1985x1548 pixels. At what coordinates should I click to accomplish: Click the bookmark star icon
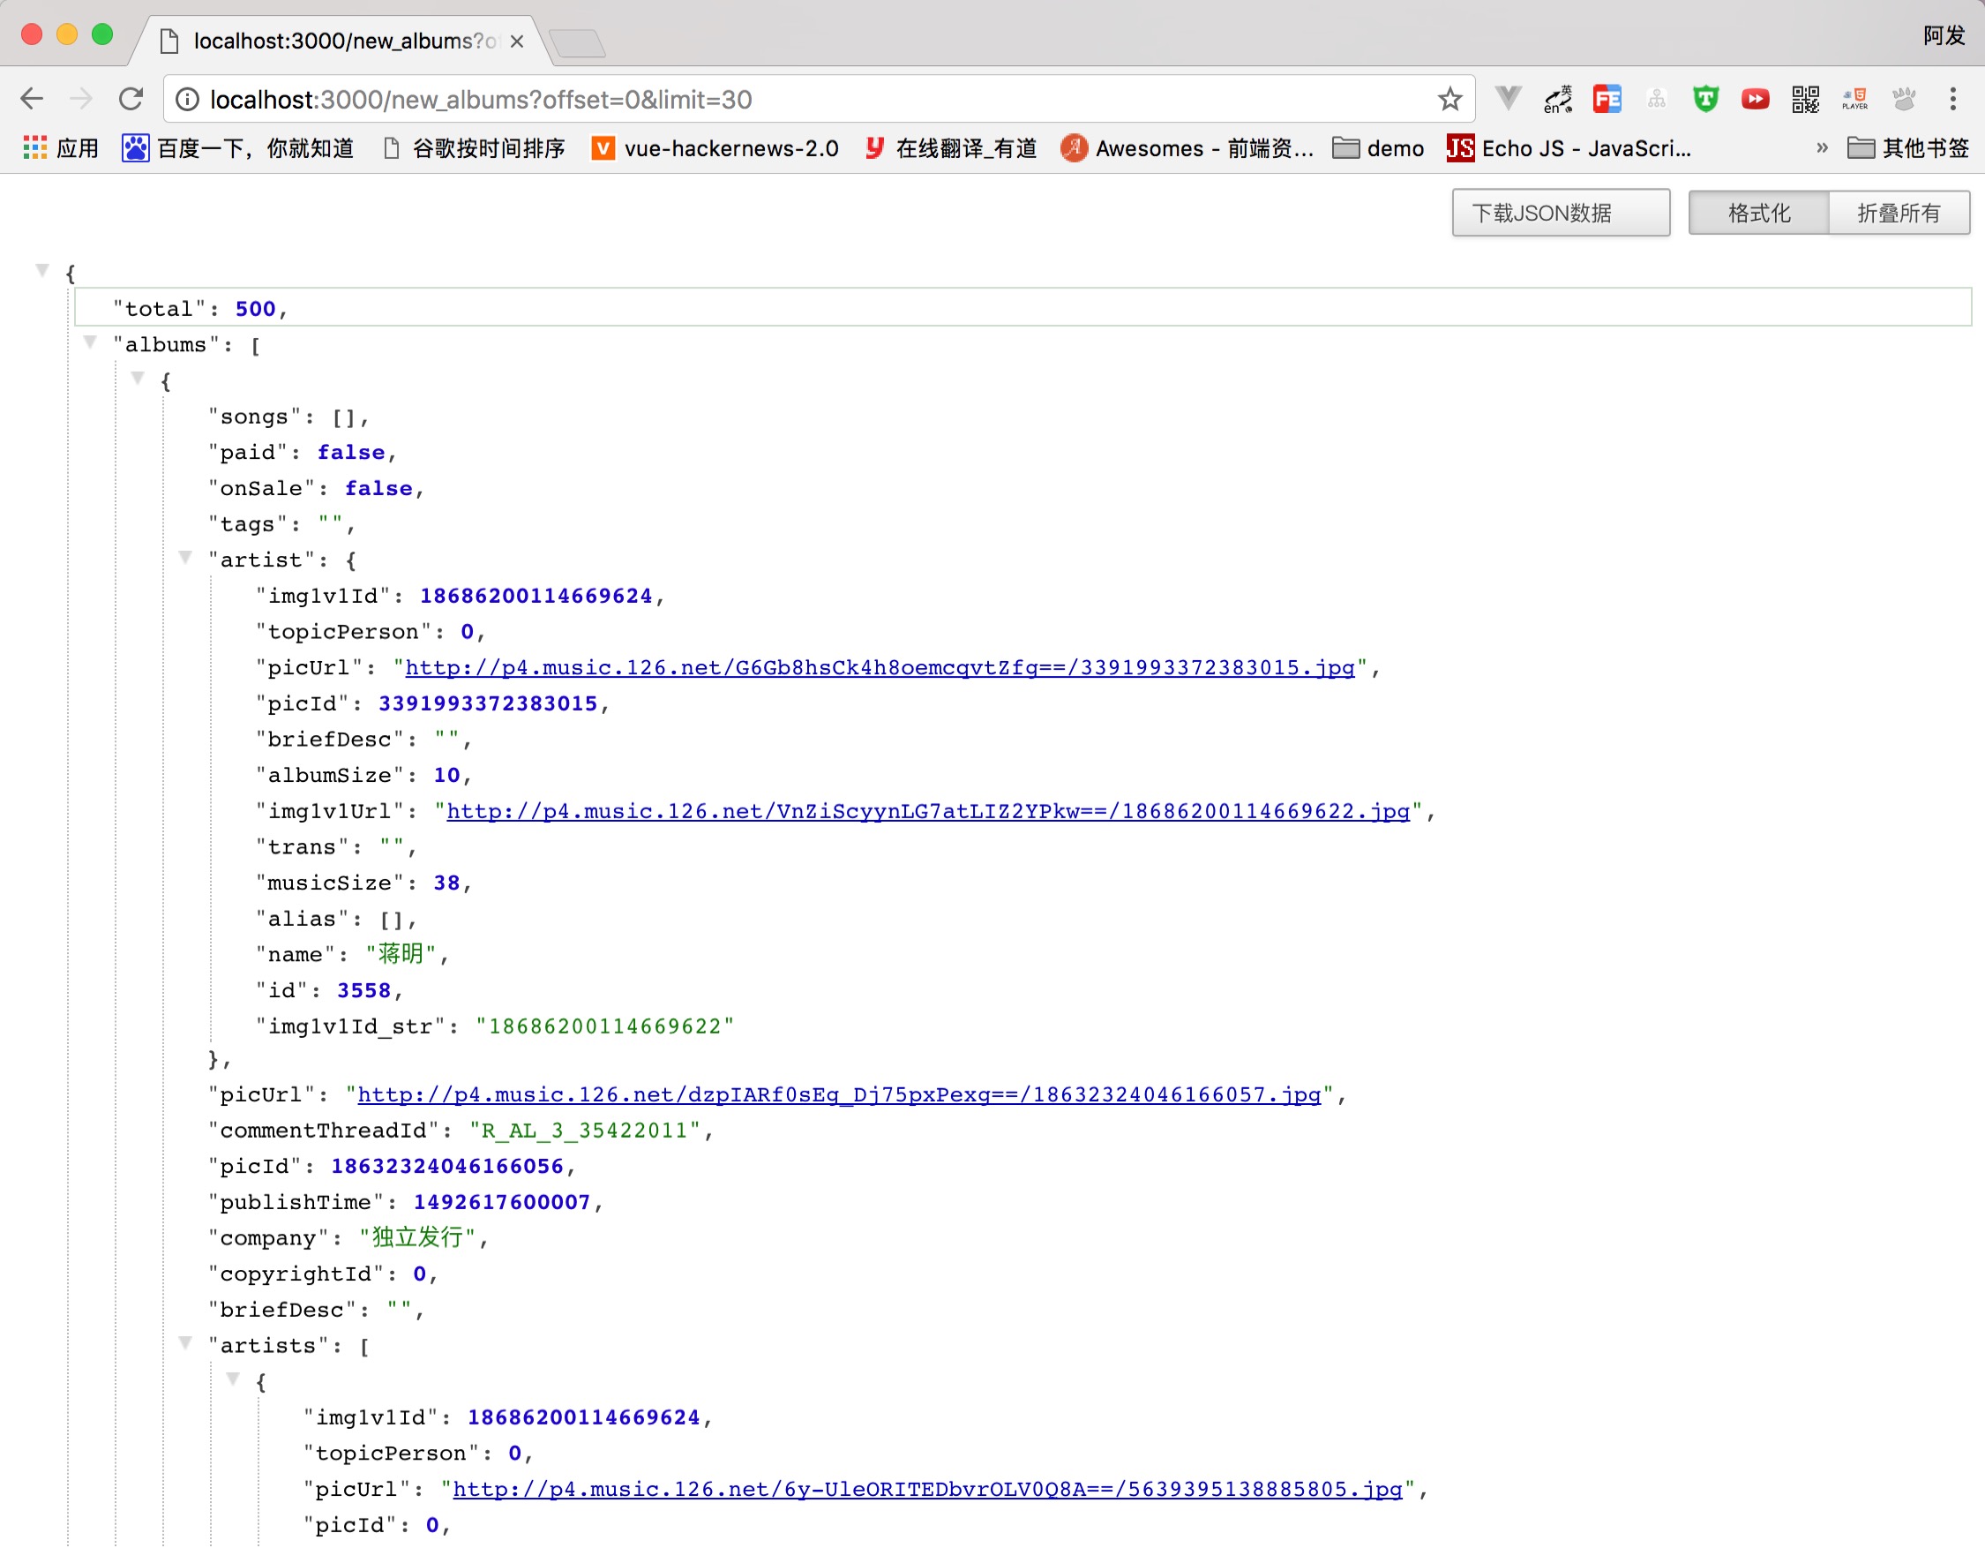(x=1449, y=99)
